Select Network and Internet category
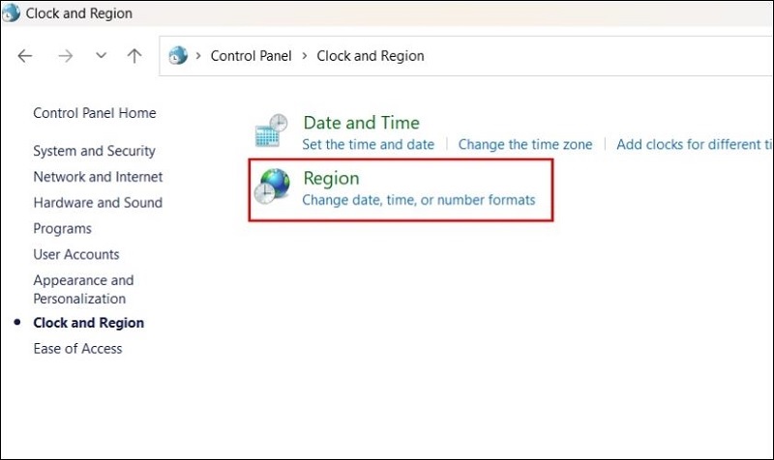774x460 pixels. [x=98, y=177]
